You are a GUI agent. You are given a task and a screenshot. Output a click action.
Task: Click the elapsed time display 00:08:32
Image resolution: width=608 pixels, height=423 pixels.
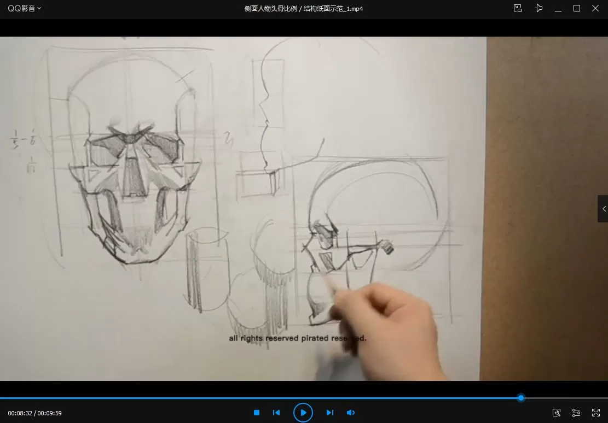(x=20, y=413)
